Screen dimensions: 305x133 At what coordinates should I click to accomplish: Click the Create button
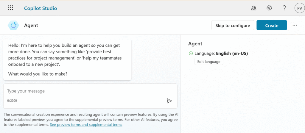(272, 25)
